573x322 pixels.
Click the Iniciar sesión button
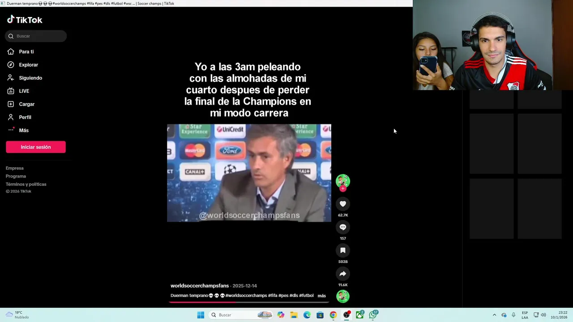tap(36, 147)
